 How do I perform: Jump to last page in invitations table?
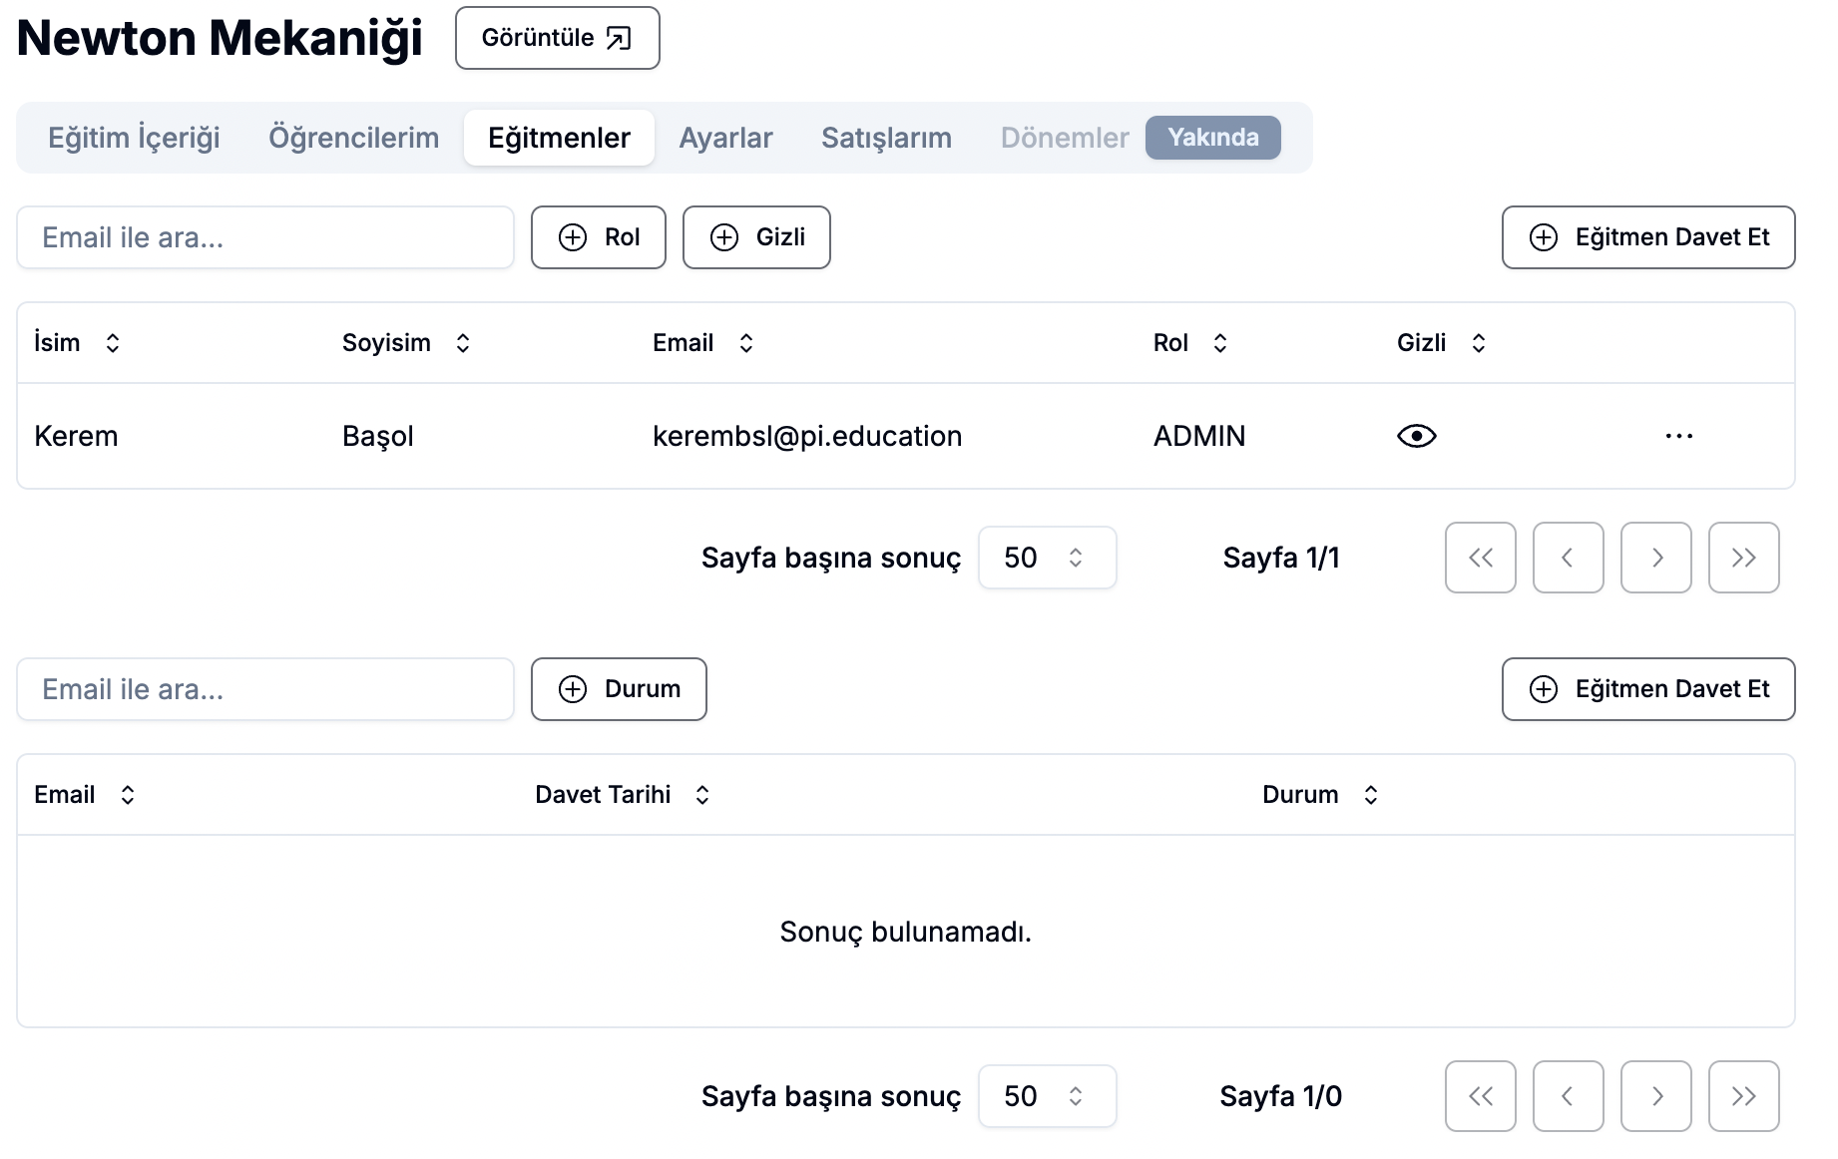pyautogui.click(x=1743, y=1096)
